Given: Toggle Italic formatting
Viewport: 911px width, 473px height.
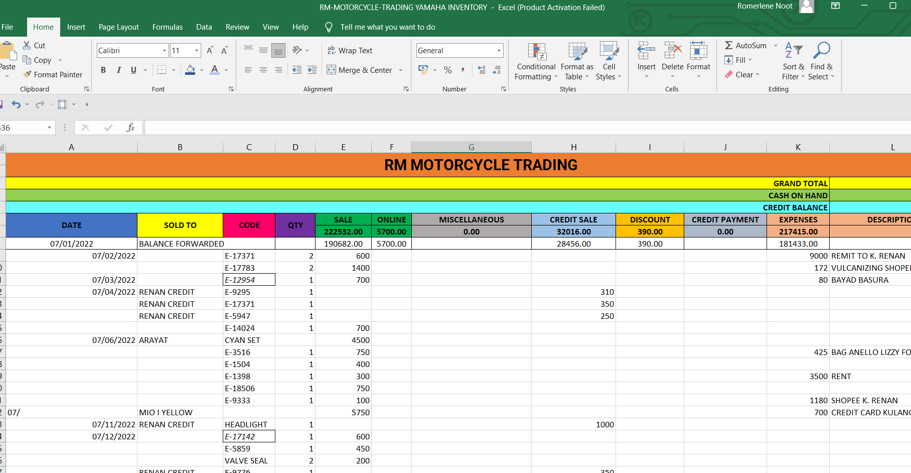Looking at the screenshot, I should tap(118, 70).
